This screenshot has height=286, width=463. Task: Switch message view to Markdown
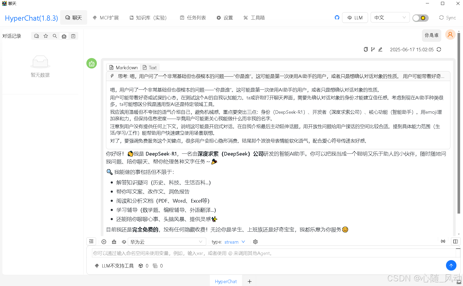click(x=124, y=67)
